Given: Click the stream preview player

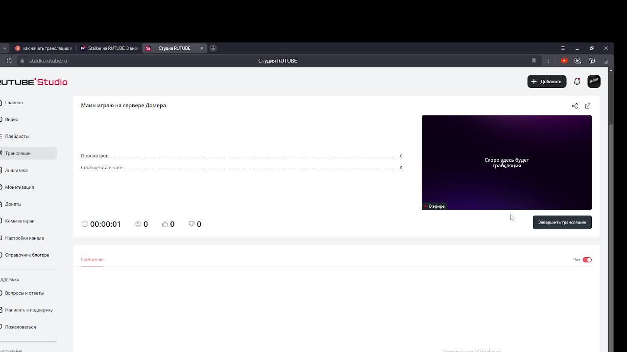Looking at the screenshot, I should pyautogui.click(x=506, y=162).
